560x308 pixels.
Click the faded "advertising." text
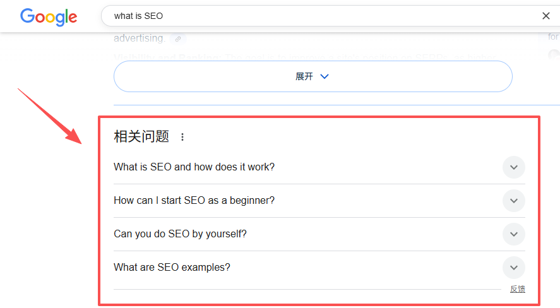tap(138, 38)
